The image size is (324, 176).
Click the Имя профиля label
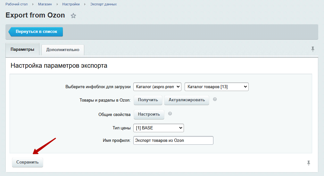(117, 141)
